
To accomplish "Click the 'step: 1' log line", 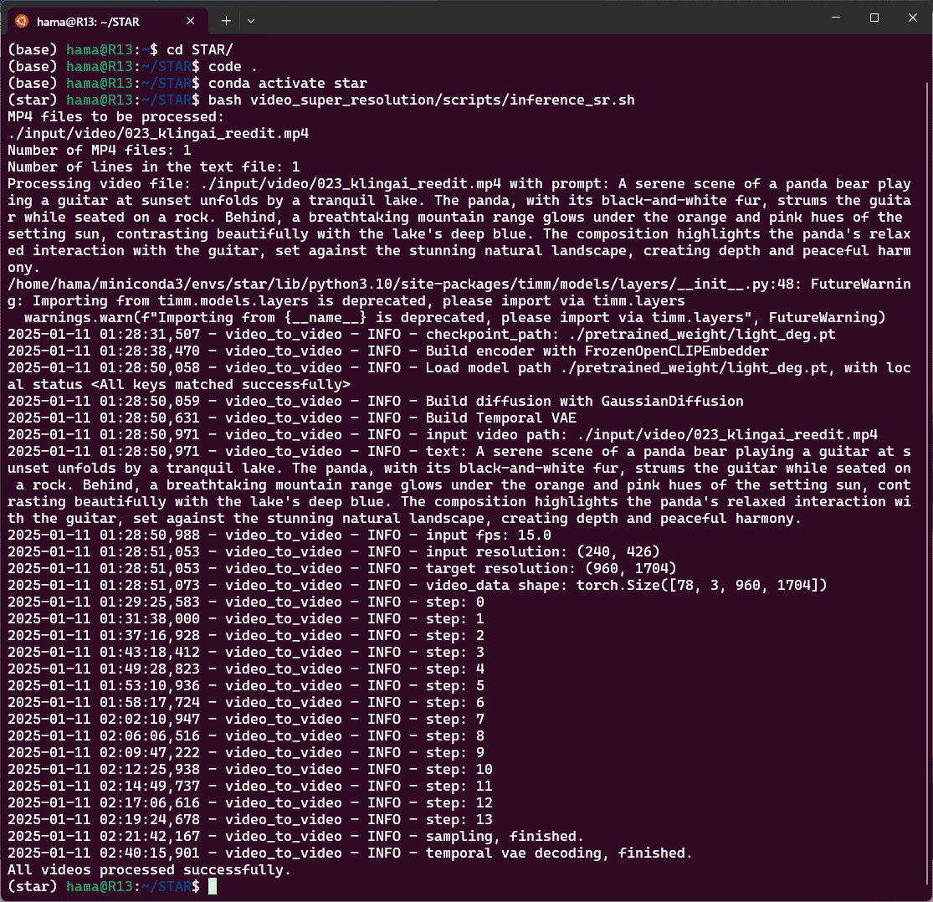I will tap(246, 618).
